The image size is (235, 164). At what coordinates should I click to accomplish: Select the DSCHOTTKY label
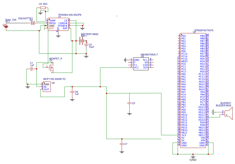(25, 18)
